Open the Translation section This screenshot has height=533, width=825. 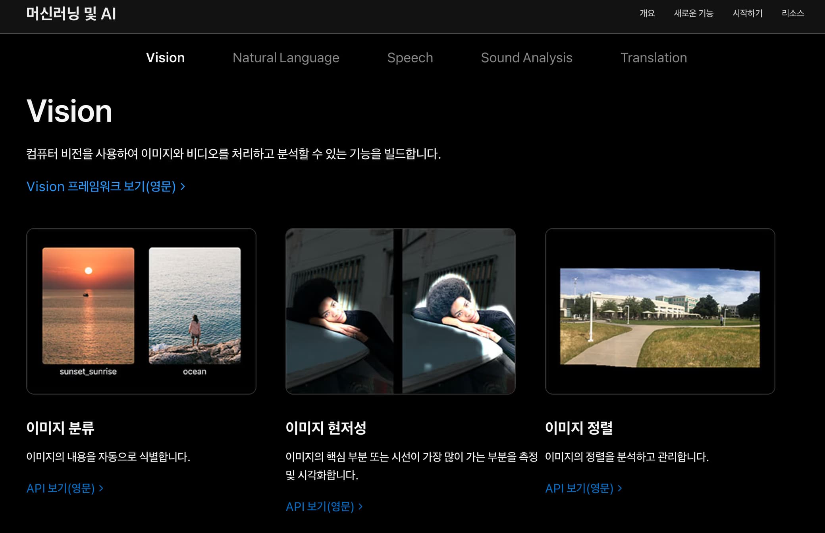653,58
